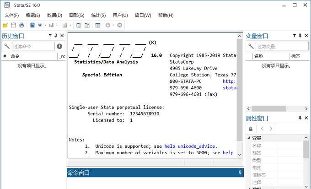311x189 pixels.
Task: Click the filter funnel in 历史窗口
Action: pos(50,36)
